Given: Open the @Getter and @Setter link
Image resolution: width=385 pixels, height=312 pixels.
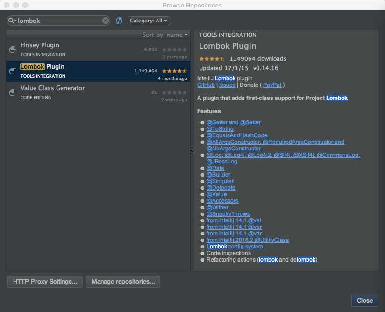Looking at the screenshot, I should pos(234,122).
